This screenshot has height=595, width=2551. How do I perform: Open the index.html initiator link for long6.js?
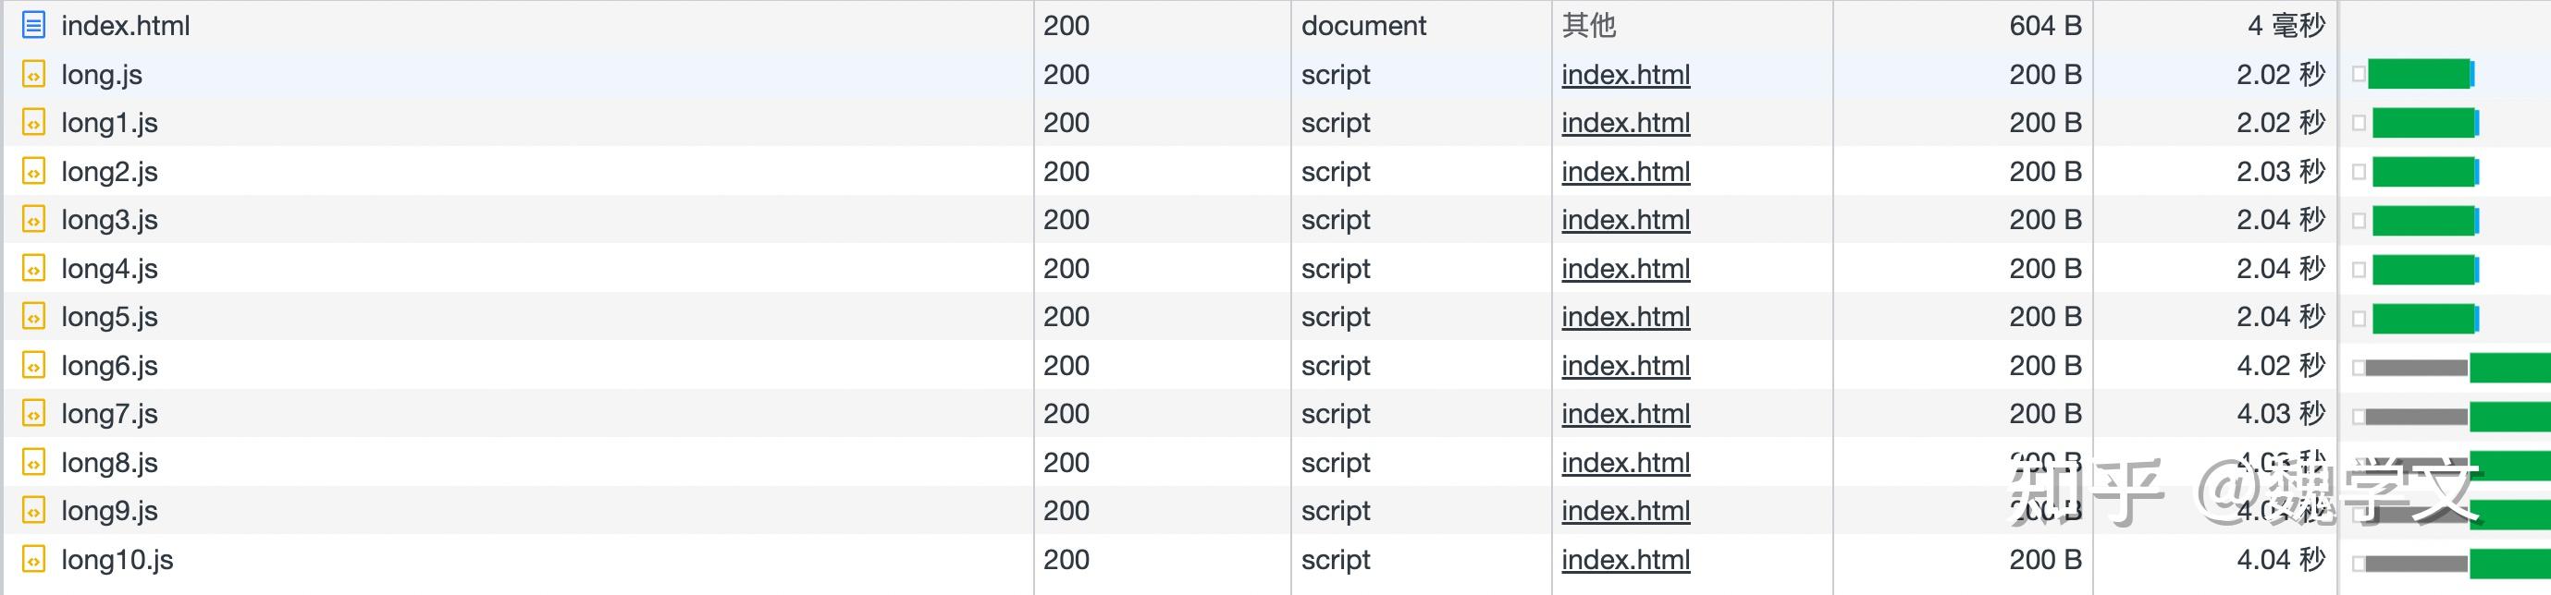1624,365
